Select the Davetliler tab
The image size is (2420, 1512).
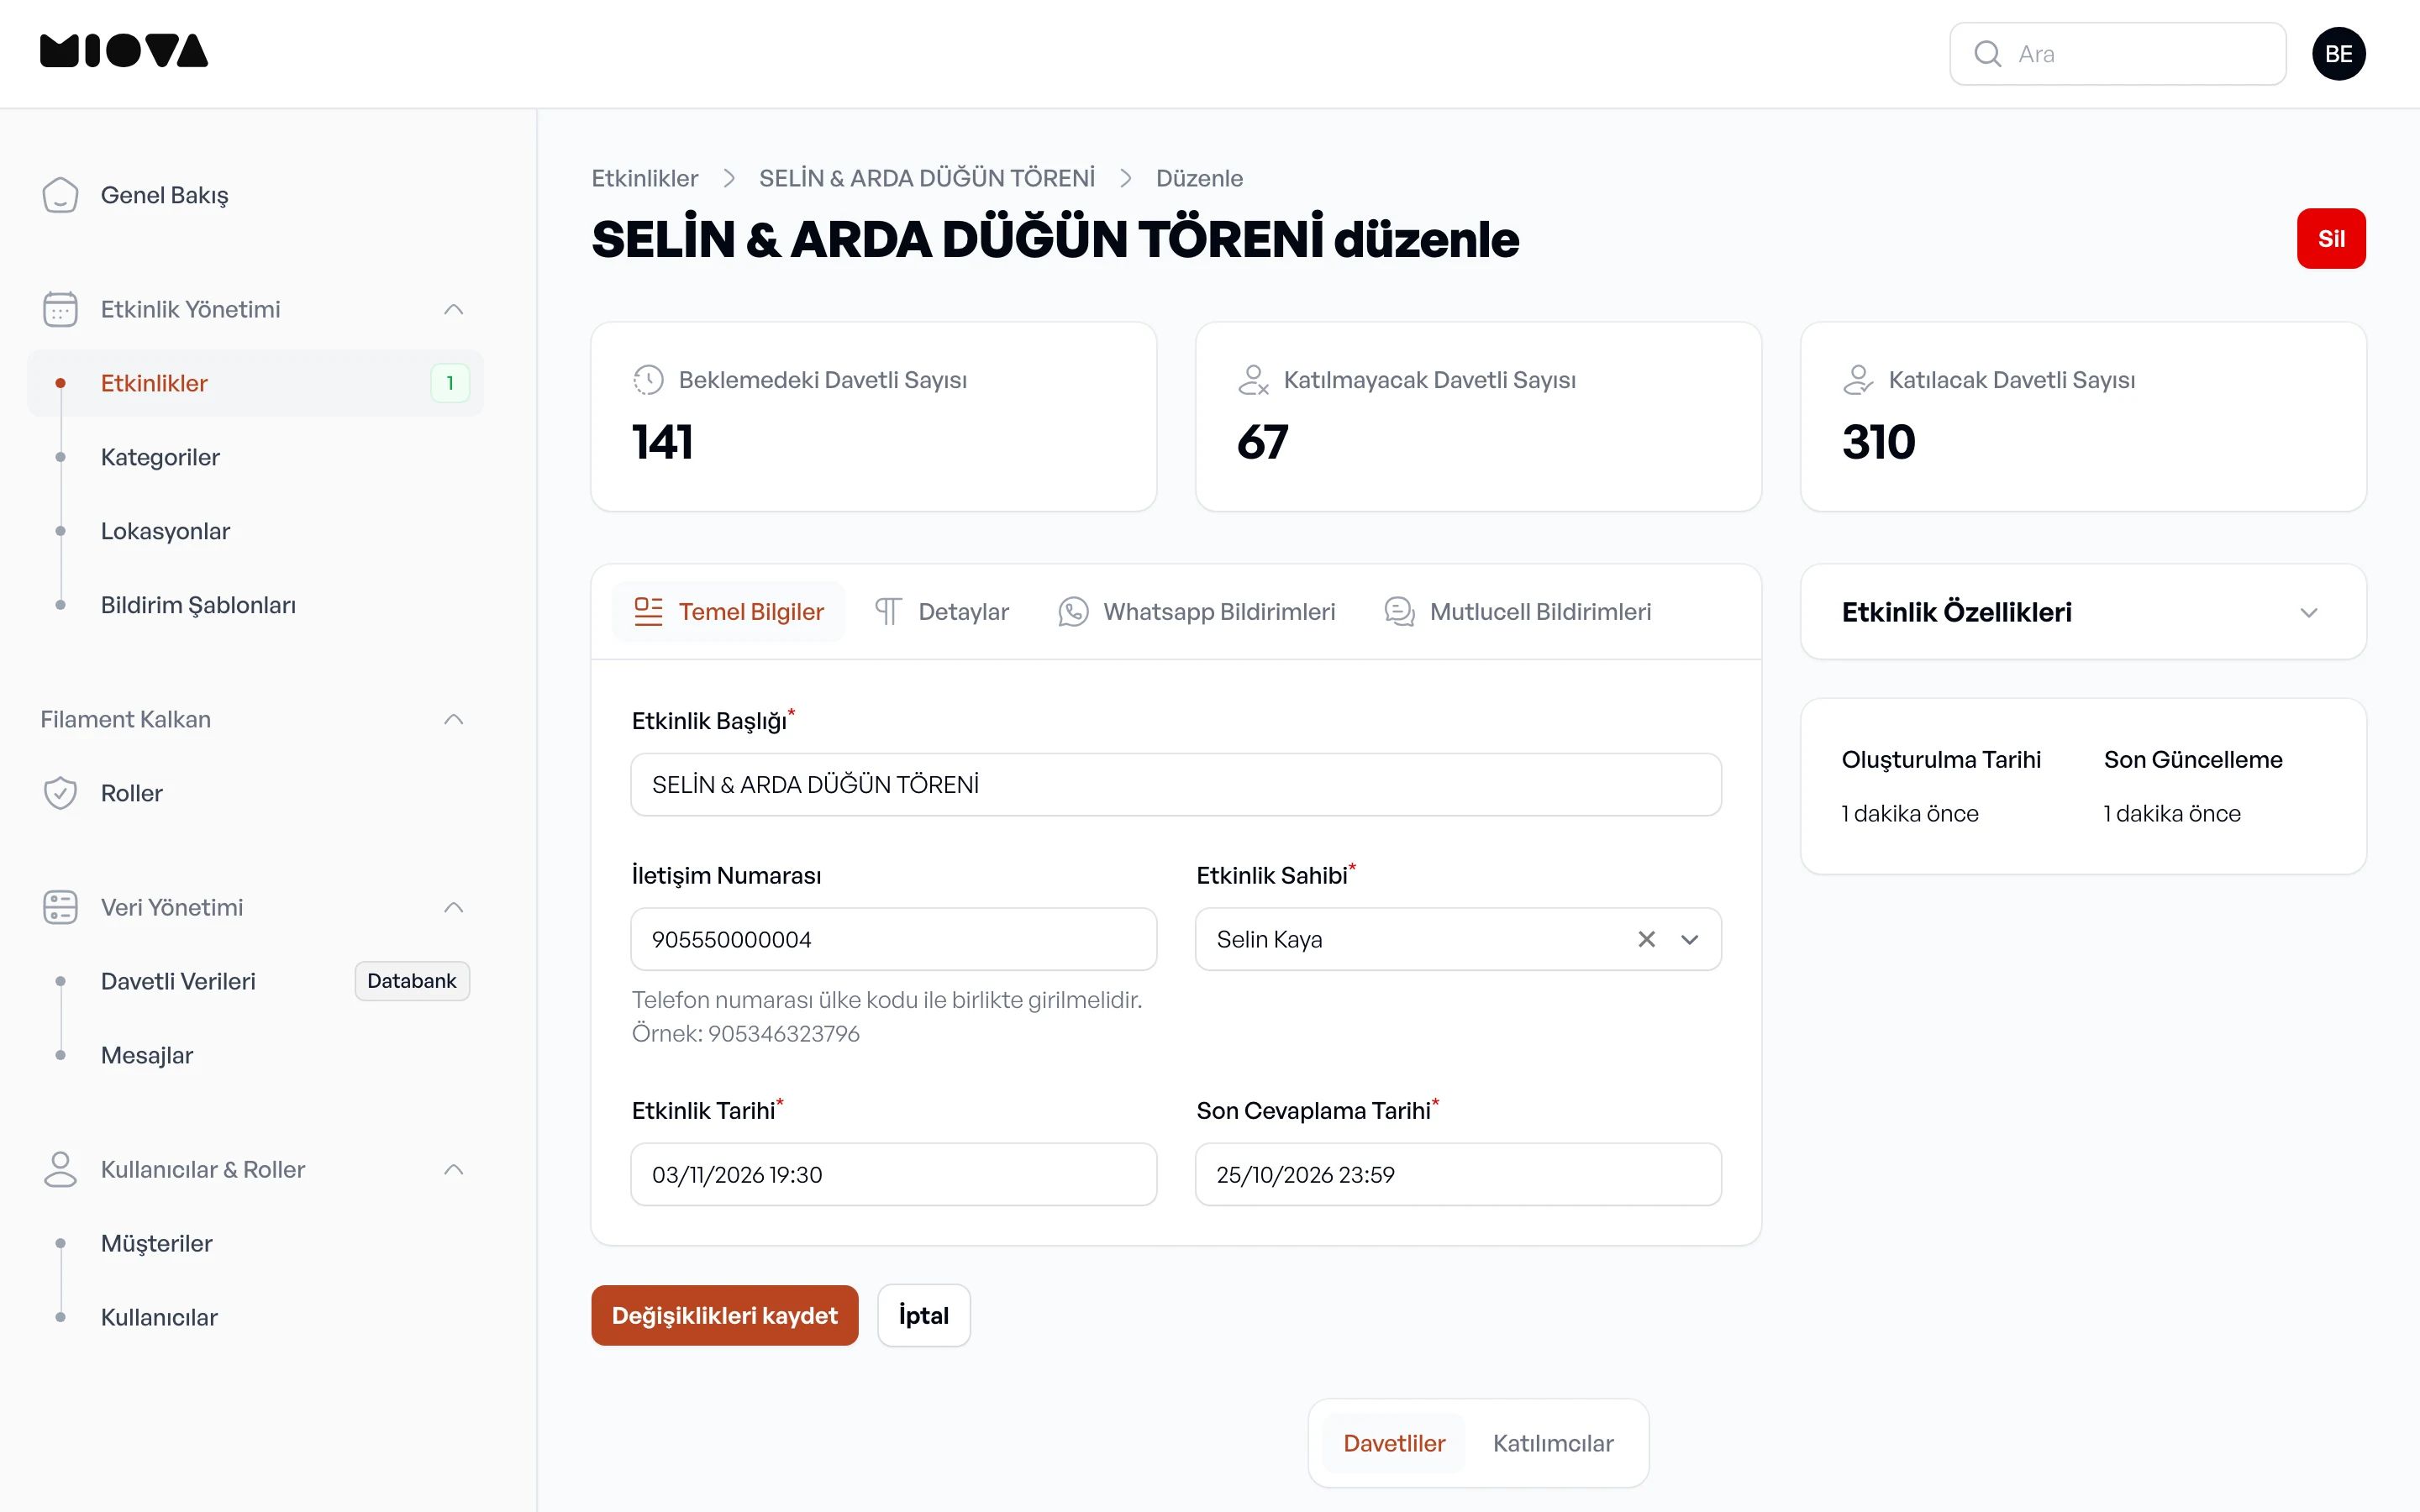coord(1394,1443)
